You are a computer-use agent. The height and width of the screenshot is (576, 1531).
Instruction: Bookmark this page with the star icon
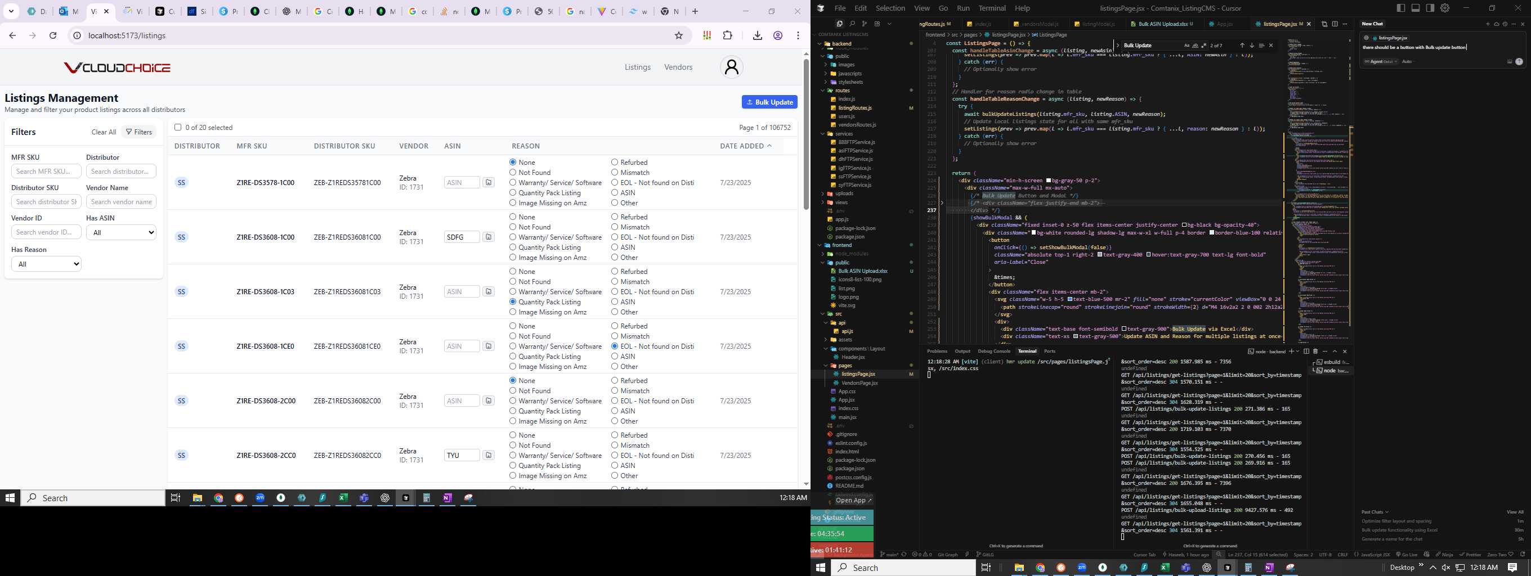click(679, 35)
